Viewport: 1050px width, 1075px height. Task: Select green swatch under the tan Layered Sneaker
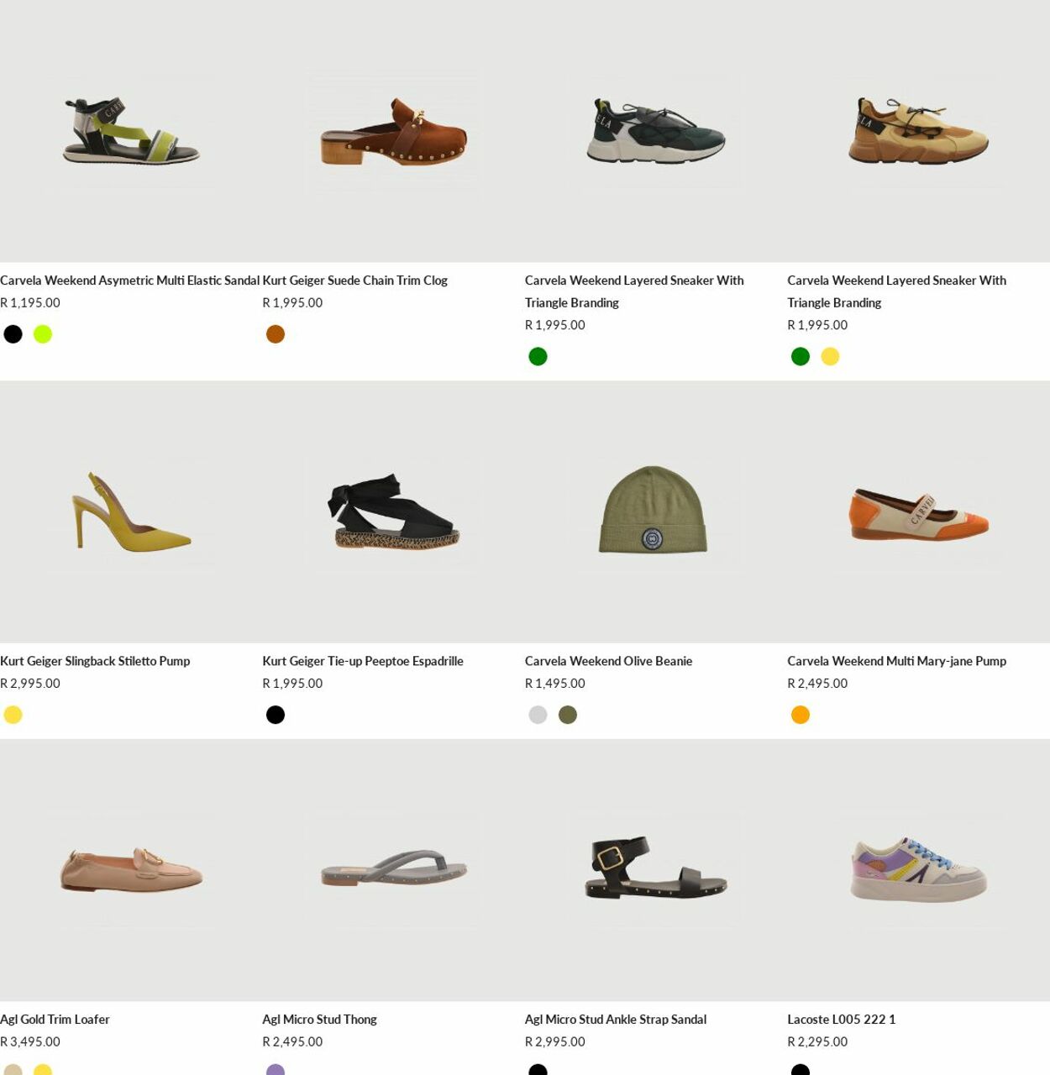click(801, 357)
